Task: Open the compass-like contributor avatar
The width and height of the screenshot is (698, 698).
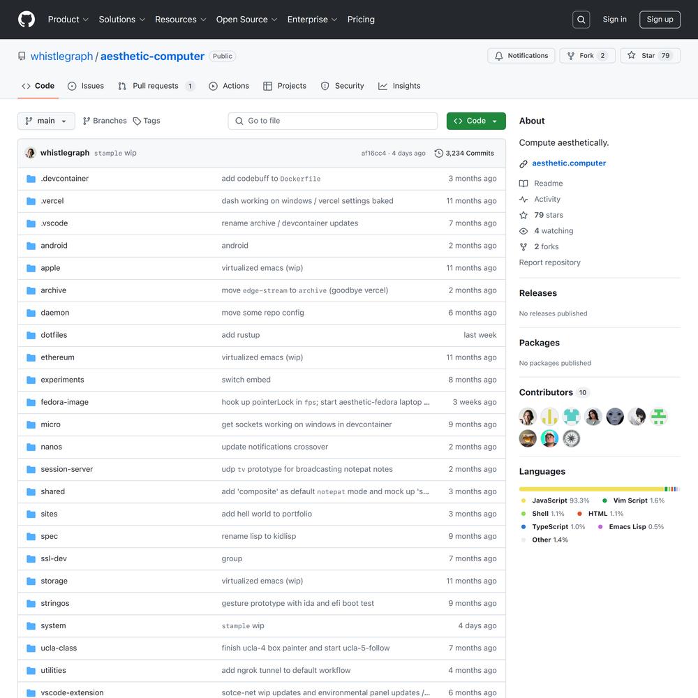Action: coord(571,438)
